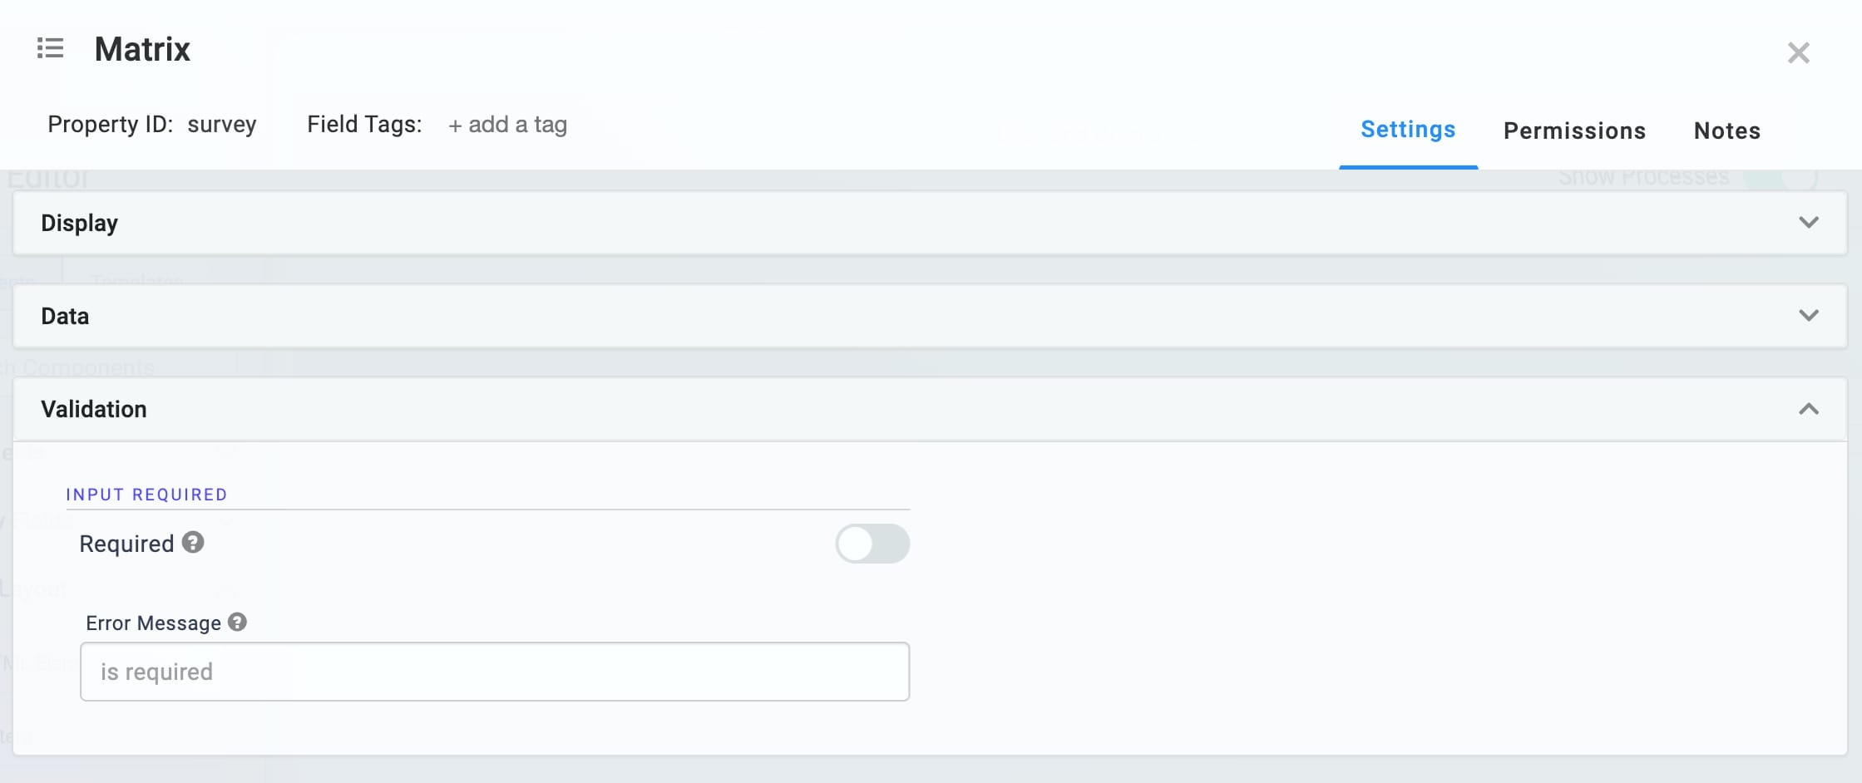This screenshot has height=783, width=1862.
Task: Focus the Error Message input field
Action: [495, 672]
